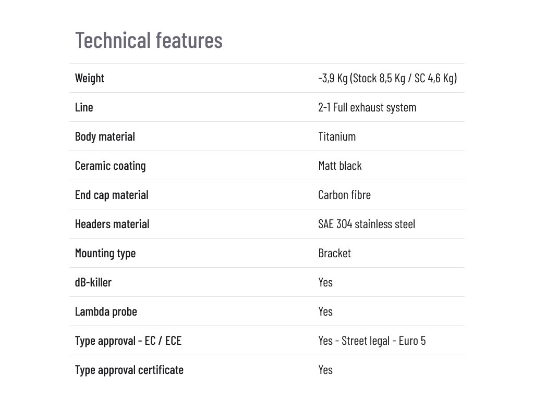The image size is (534, 400).
Task: Select the Type approval - EC / ECE label
Action: pyautogui.click(x=128, y=341)
